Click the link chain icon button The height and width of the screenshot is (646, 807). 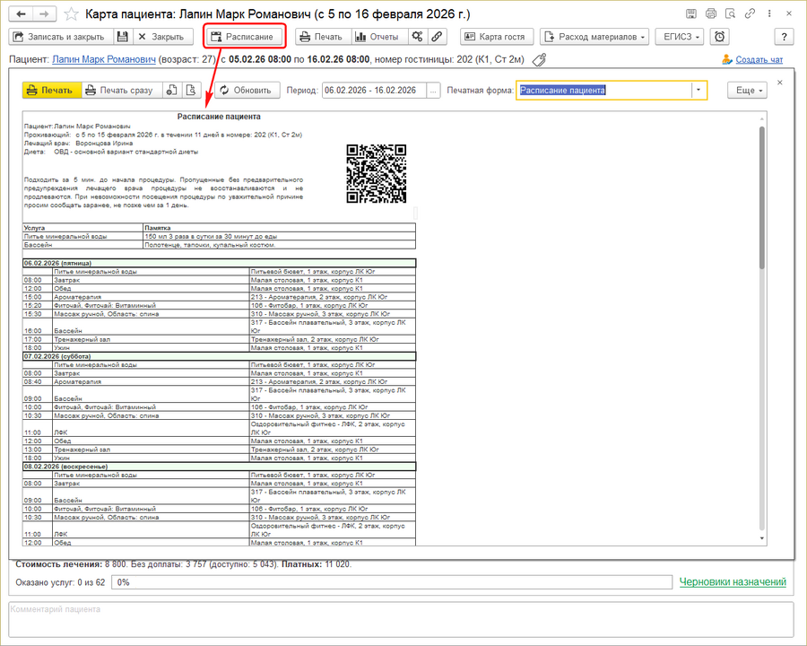point(437,37)
